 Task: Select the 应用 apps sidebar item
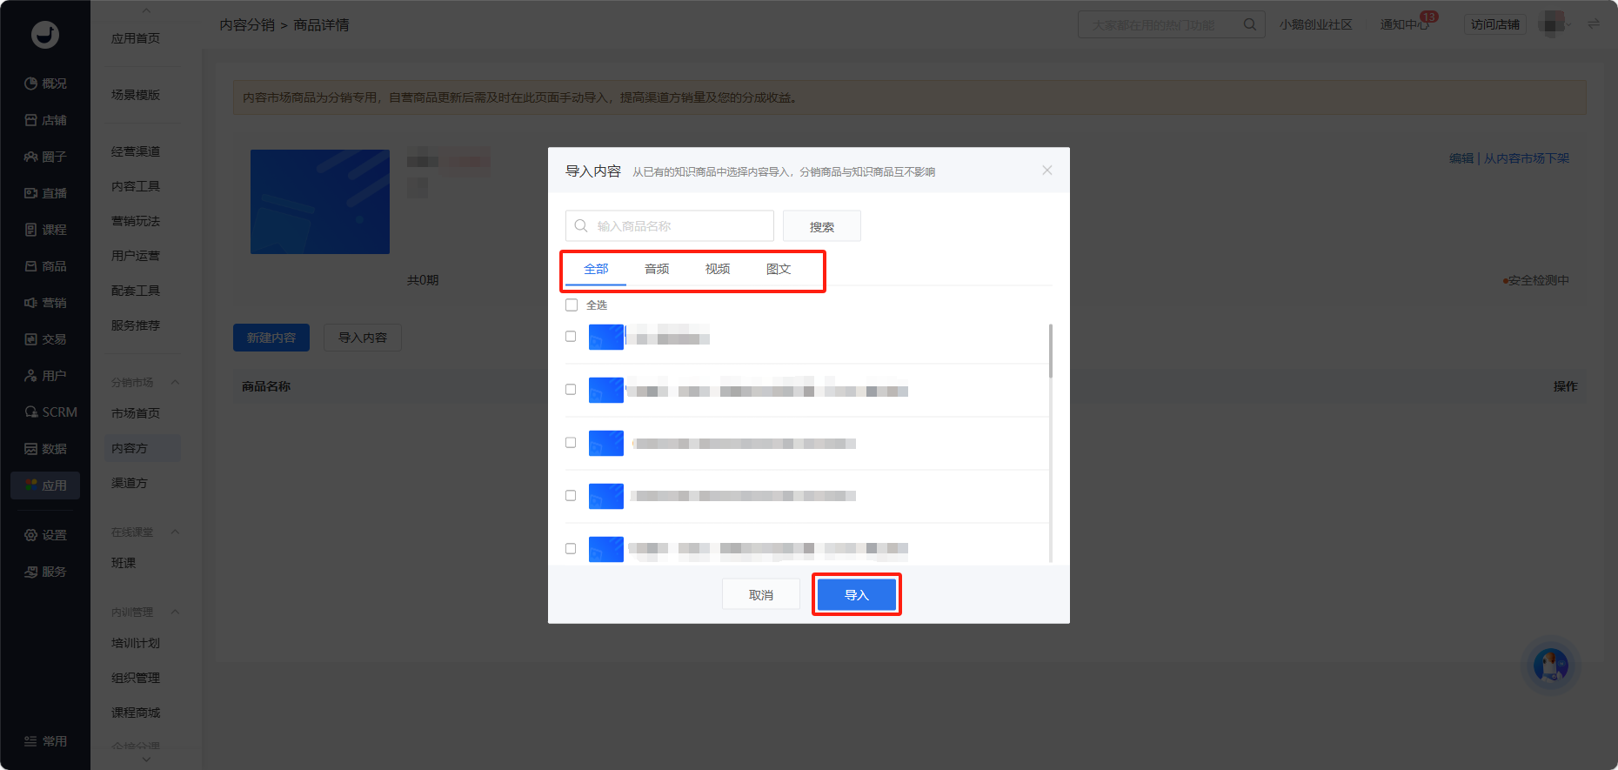(x=45, y=485)
